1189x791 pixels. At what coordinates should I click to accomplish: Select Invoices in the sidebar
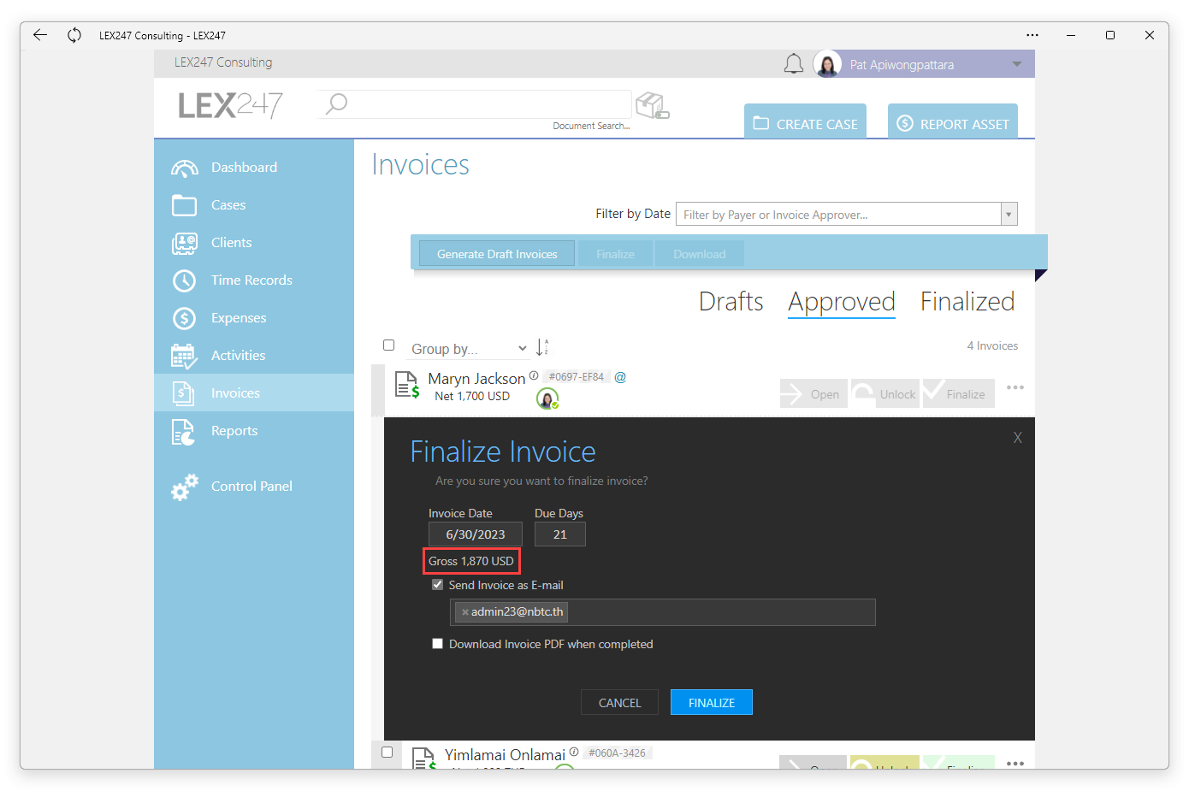pyautogui.click(x=254, y=393)
